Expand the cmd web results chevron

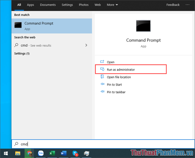[86, 45]
